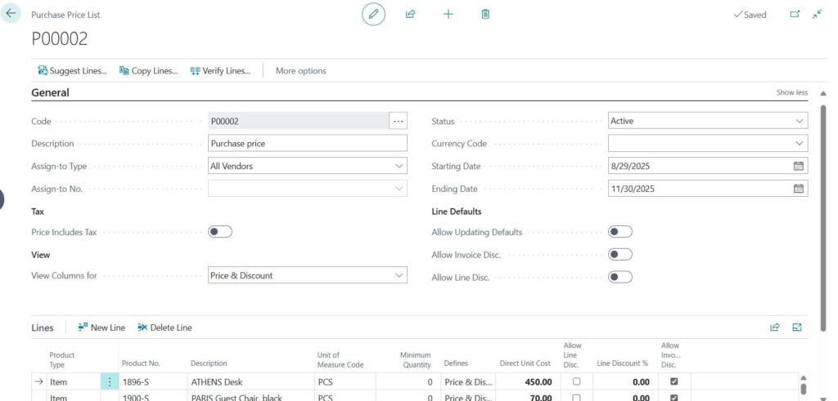Click the Description input field
Viewport: 838px width, 401px height.
pyautogui.click(x=308, y=144)
